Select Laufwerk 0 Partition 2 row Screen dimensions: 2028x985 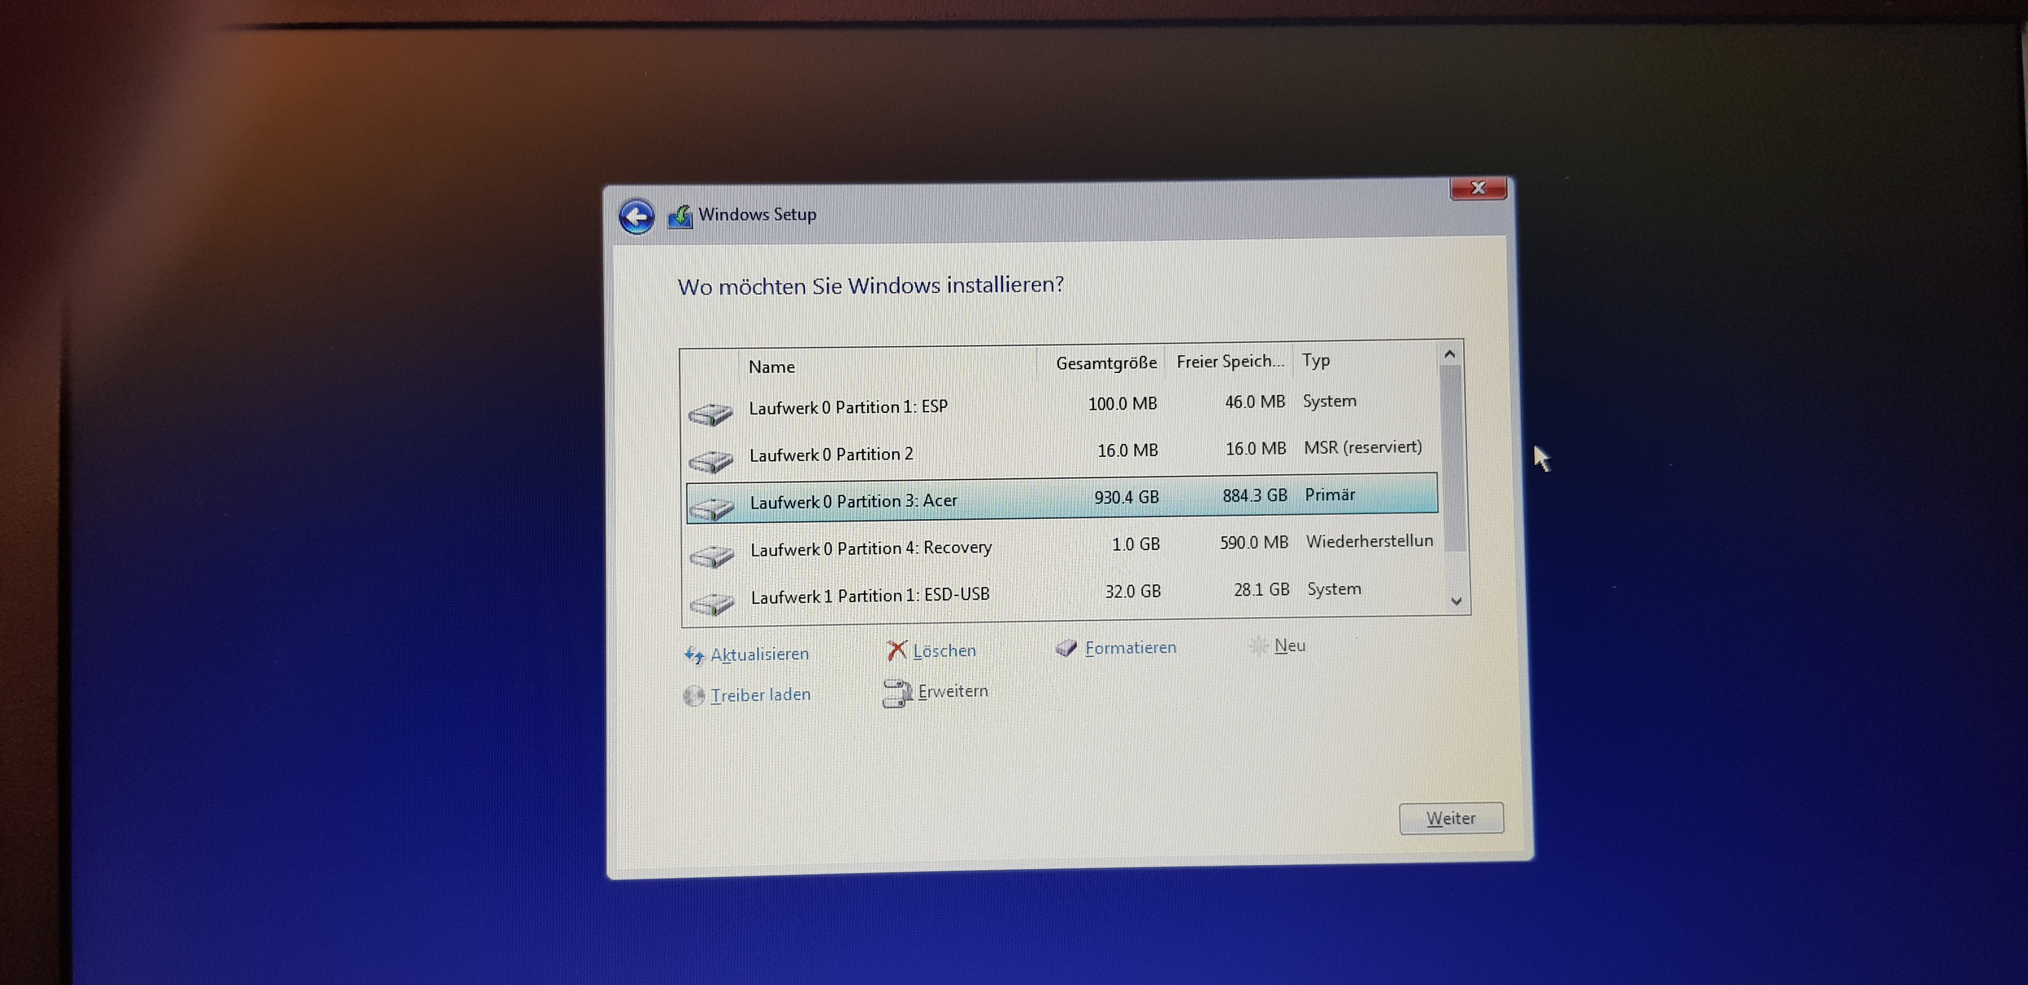coord(1061,452)
